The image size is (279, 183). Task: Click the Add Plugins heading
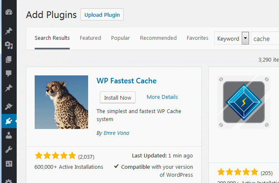tap(51, 15)
